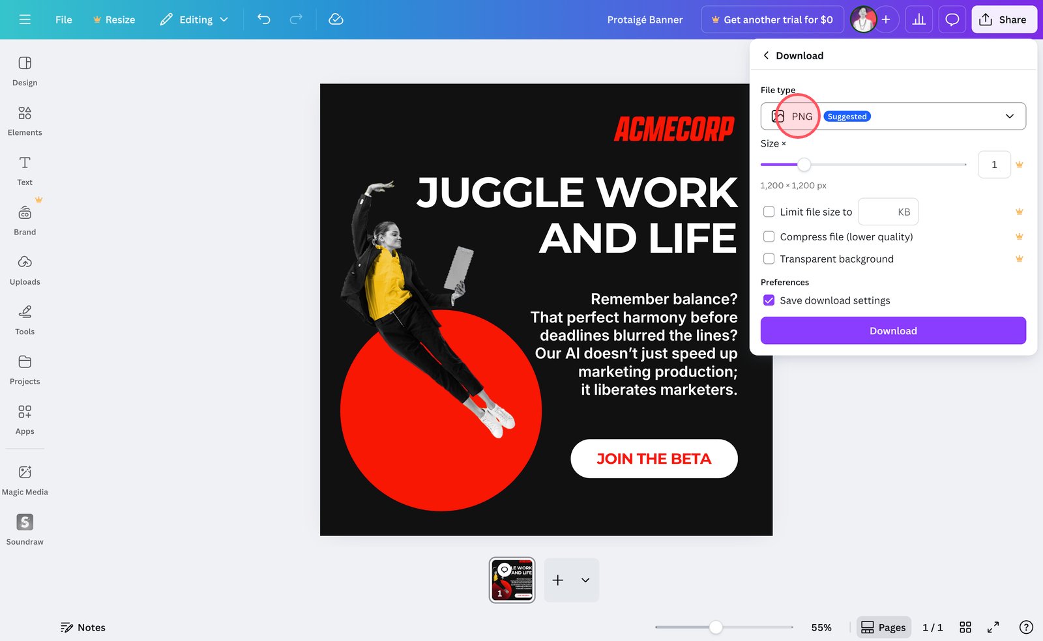Click the 1 / 1 page counter

coord(933,627)
